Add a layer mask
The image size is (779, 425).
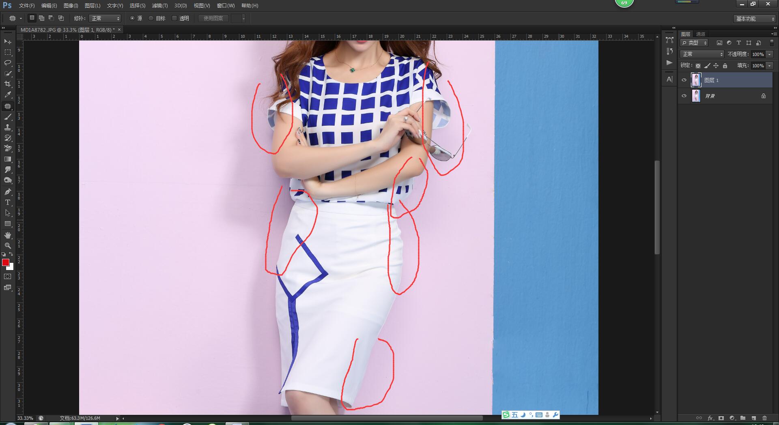point(721,418)
